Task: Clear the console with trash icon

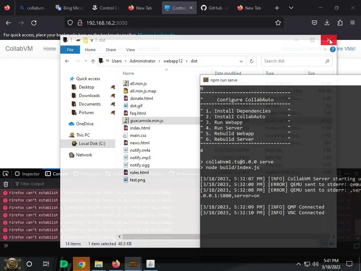Action: click(x=6, y=184)
